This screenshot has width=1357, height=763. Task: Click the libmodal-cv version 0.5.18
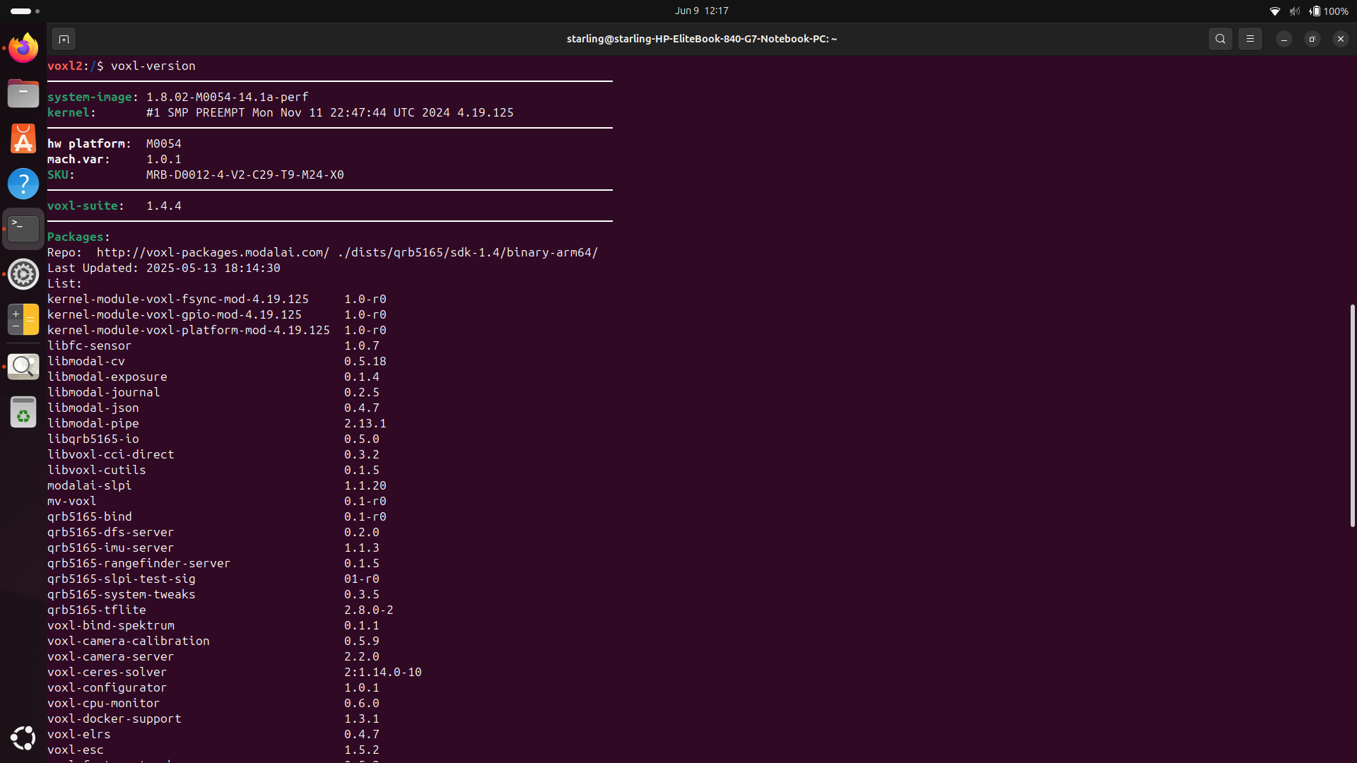[365, 361]
